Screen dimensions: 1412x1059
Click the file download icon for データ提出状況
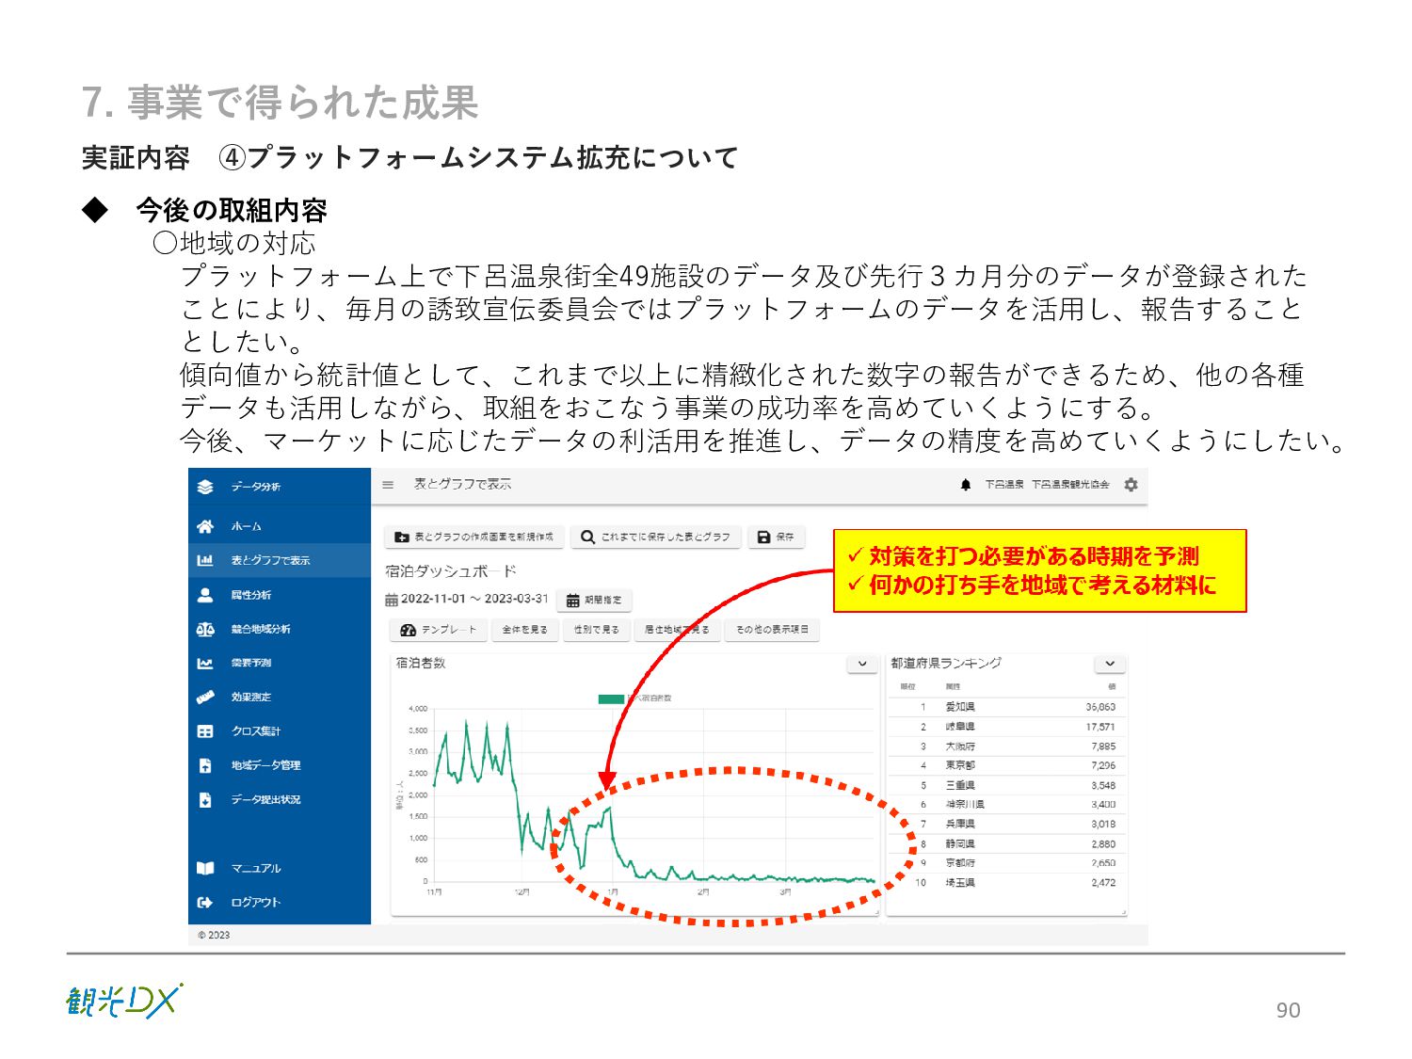[205, 800]
